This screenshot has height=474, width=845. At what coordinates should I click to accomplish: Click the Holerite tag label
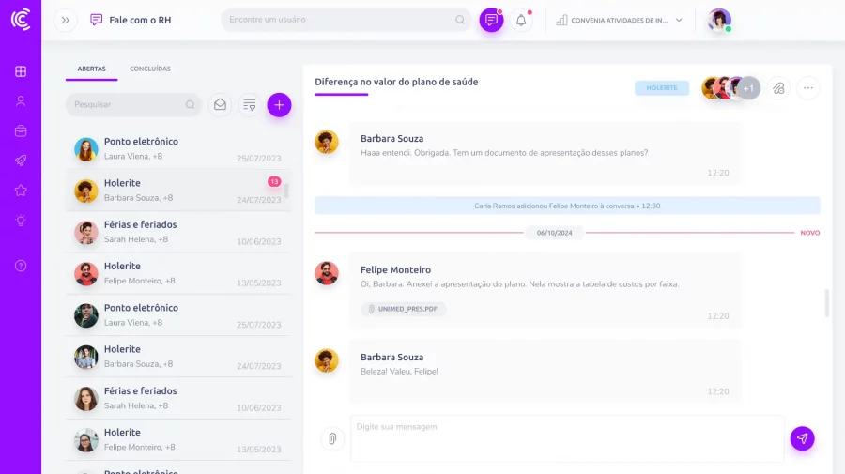coord(661,88)
